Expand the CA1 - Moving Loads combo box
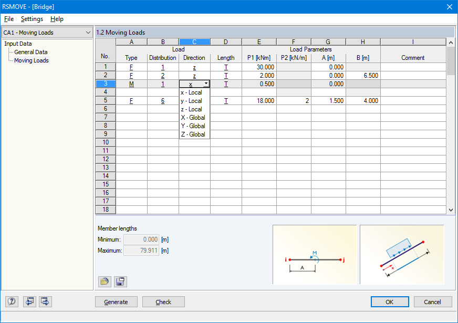458x323 pixels. pos(47,33)
